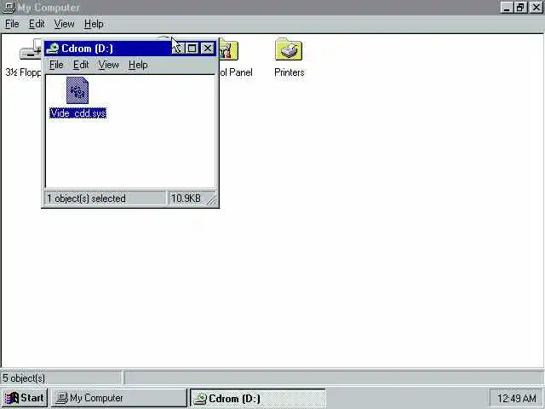This screenshot has width=545, height=409.
Task: Select the 3½ Floppy drive icon
Action: click(31, 50)
